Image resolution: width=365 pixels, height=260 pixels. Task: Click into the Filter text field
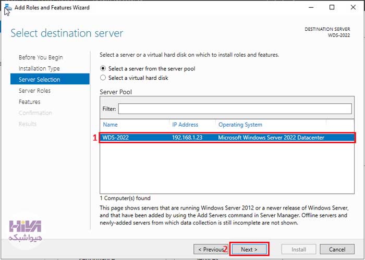235,108
